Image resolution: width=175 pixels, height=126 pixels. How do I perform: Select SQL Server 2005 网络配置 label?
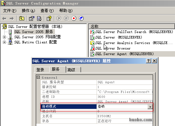pyautogui.click(x=37, y=37)
